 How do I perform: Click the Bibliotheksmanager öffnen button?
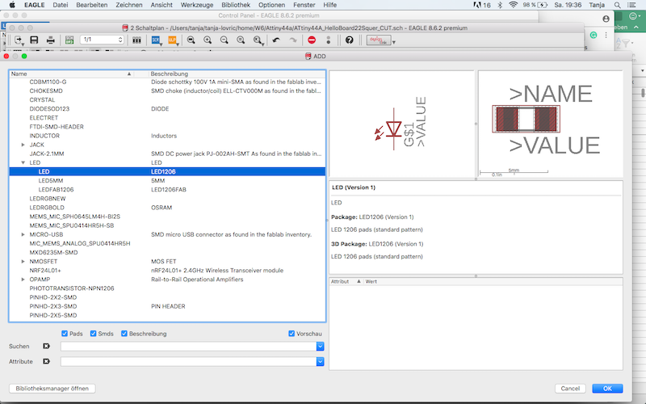[x=52, y=389]
